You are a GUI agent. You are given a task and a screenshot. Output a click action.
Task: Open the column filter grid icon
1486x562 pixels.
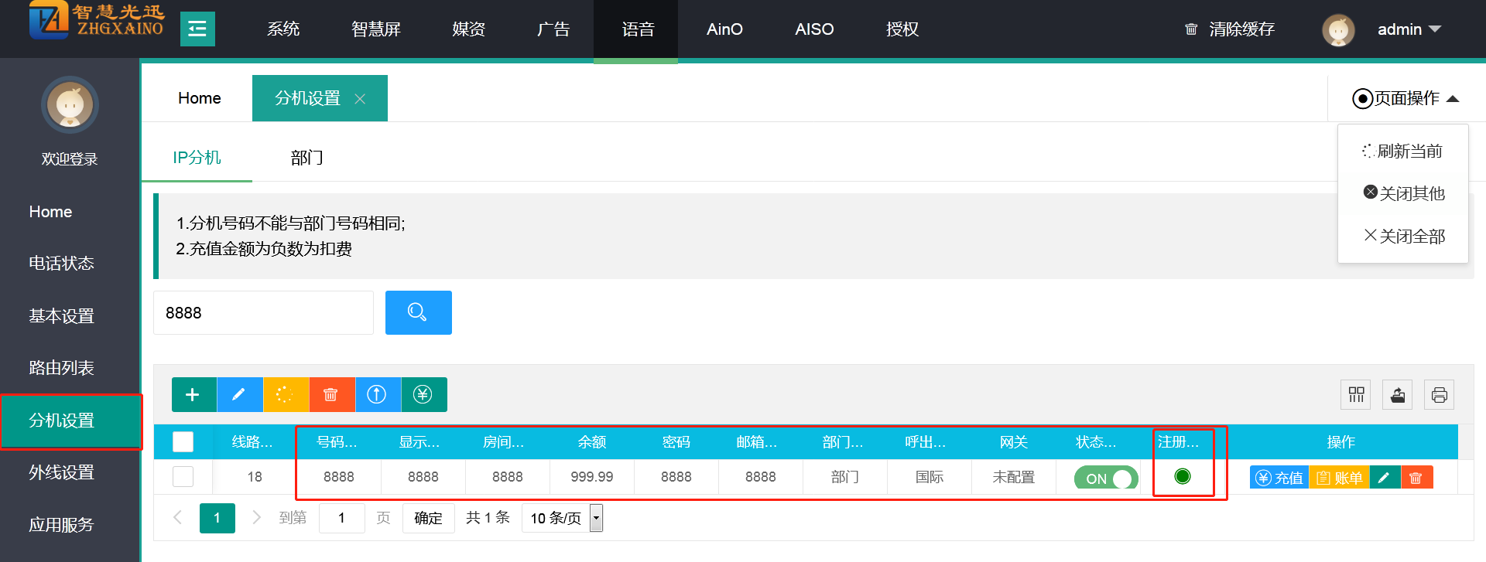1356,395
